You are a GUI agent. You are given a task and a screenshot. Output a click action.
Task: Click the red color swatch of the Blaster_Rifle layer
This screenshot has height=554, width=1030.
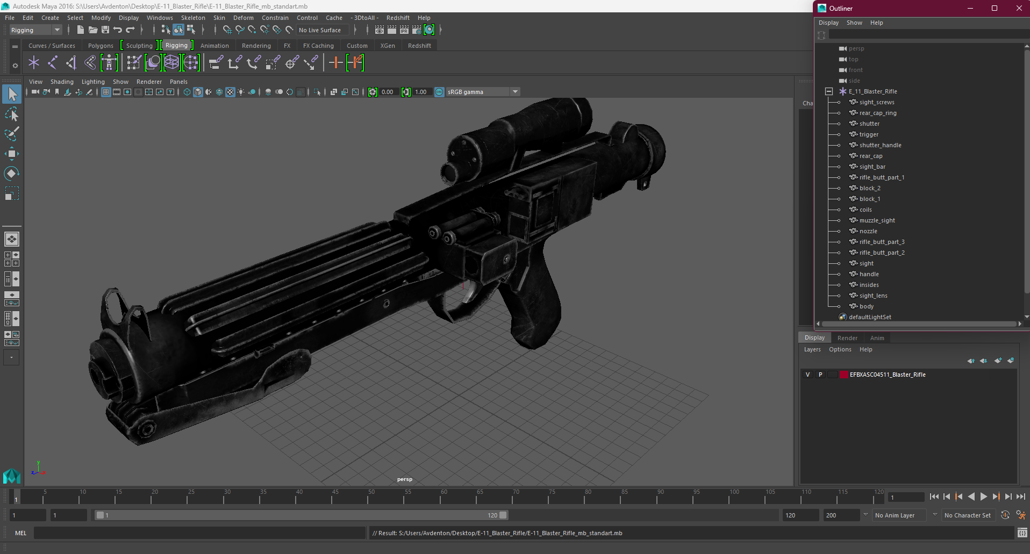point(844,375)
